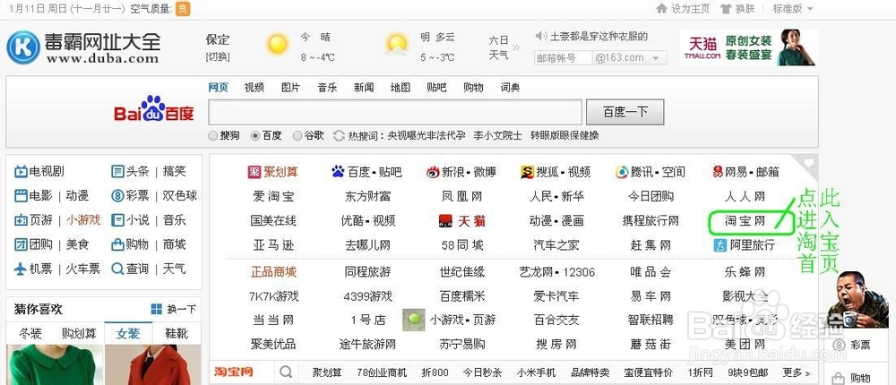Viewport: 896px width, 385px height.
Task: Open the 优酷•视频 link
Action: click(x=368, y=221)
